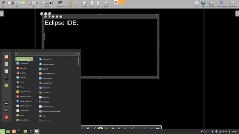Select All Applications category
This screenshot has height=134, width=239.
[24, 59]
